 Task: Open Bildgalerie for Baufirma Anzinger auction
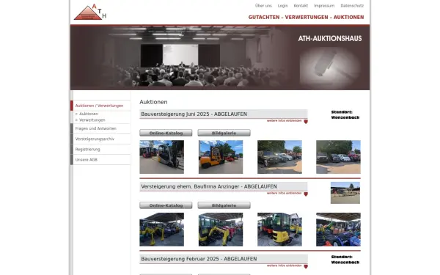[224, 205]
